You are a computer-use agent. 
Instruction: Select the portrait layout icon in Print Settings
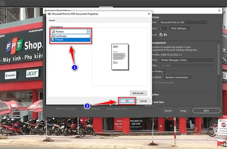(x=161, y=35)
